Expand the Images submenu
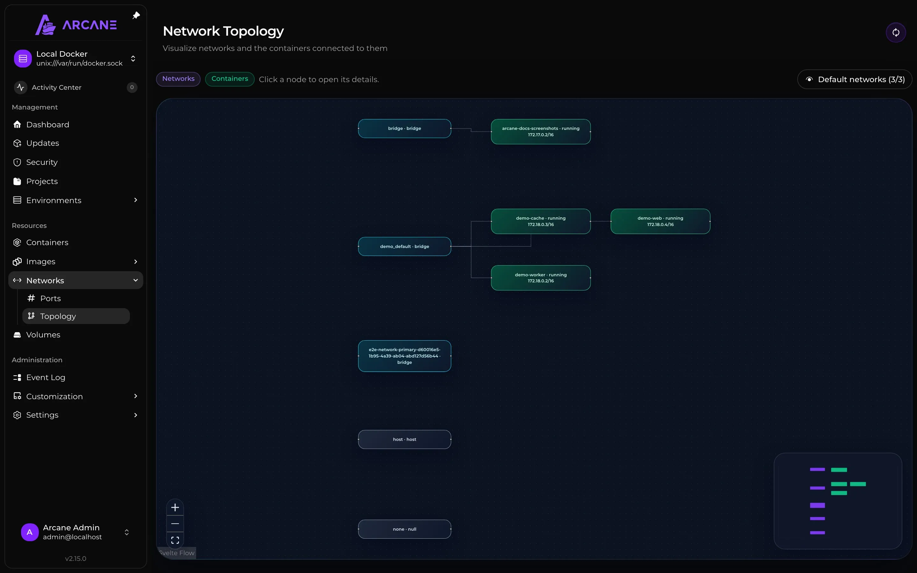Screen dimensions: 917x573 [x=136, y=261]
